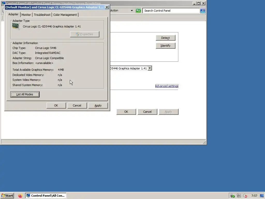Click the Detect button
The width and height of the screenshot is (265, 199).
[x=165, y=38]
